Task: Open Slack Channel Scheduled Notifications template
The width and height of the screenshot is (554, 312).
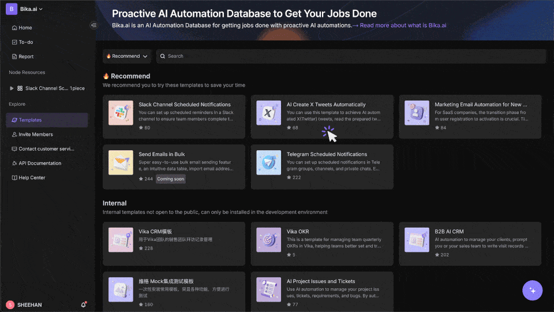Action: (174, 116)
